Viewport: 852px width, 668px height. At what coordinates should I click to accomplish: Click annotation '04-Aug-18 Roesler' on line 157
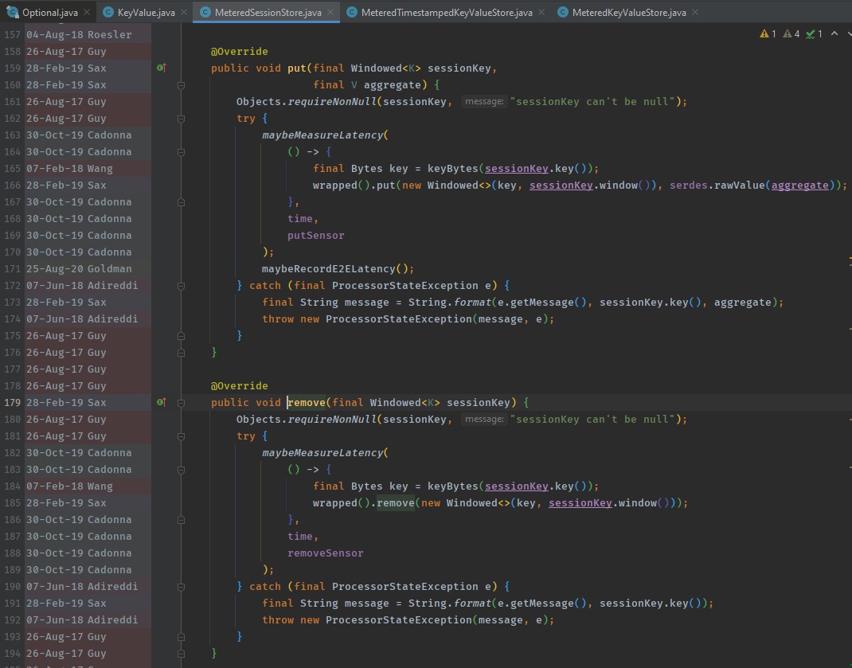[79, 35]
